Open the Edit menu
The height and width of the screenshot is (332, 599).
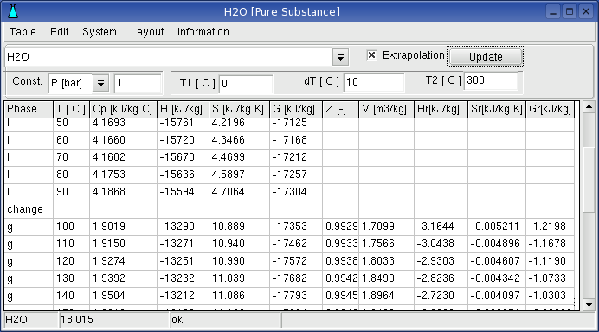(x=59, y=32)
